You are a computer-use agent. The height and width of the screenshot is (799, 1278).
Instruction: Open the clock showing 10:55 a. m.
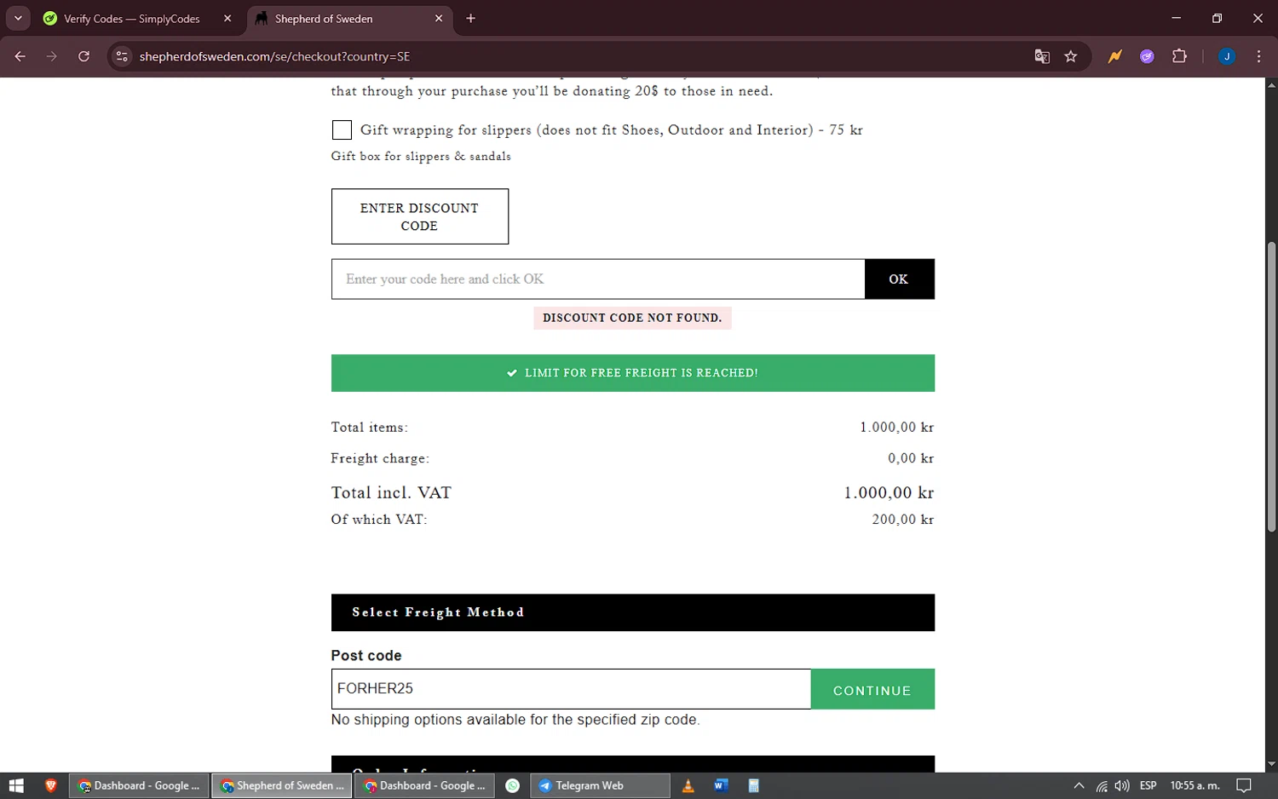pos(1195,785)
